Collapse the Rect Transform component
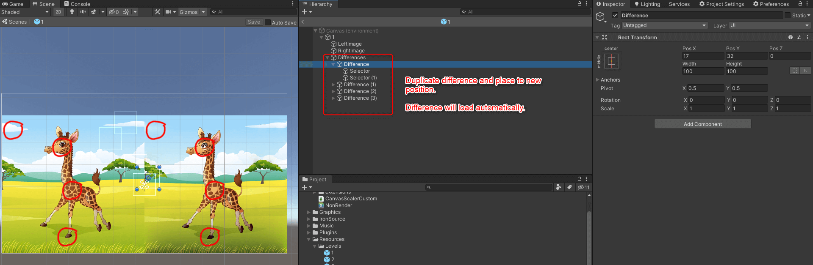813x265 pixels. coord(597,37)
